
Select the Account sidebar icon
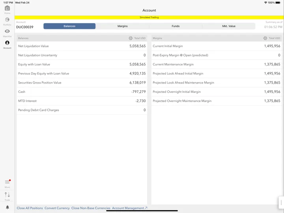pyautogui.click(x=7, y=43)
